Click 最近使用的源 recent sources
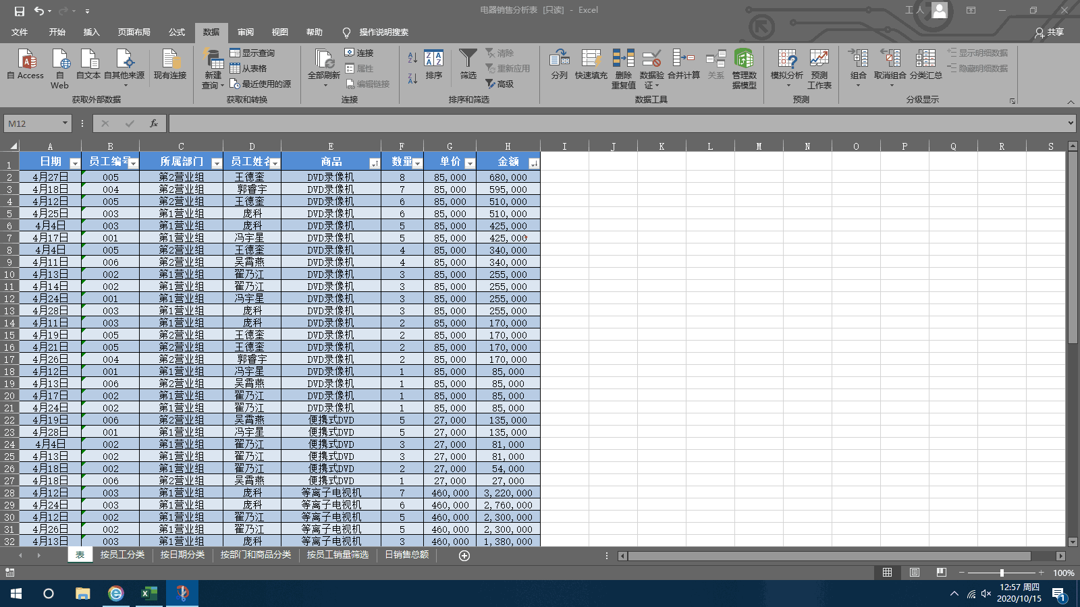1080x607 pixels. (261, 84)
